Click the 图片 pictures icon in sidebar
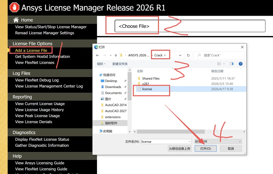This screenshot has height=174, width=273. (102, 99)
